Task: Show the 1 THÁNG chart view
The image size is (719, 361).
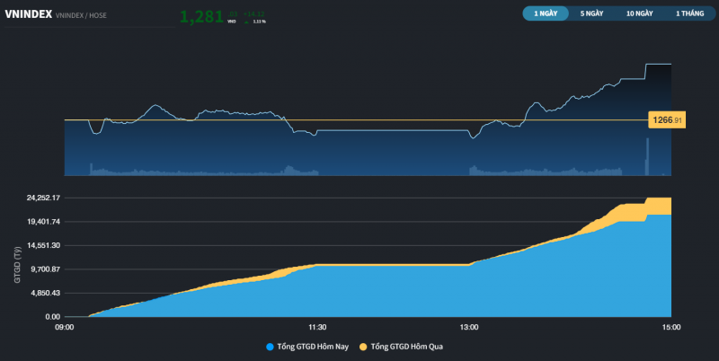Action: tap(687, 13)
